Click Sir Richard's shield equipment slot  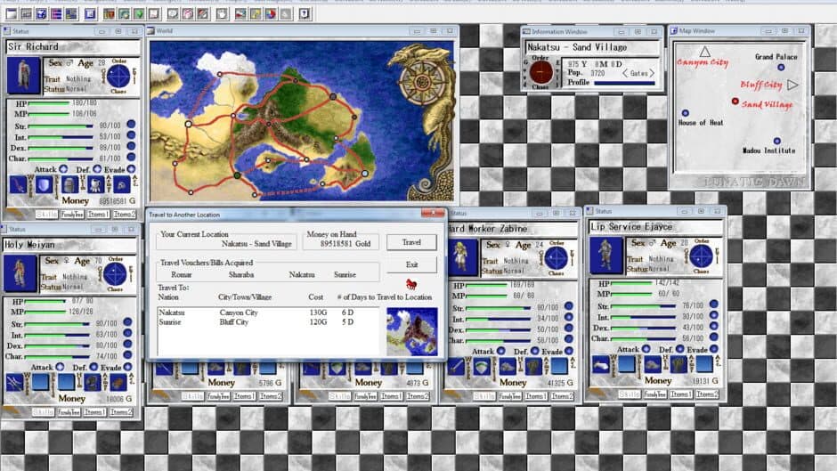[x=44, y=185]
